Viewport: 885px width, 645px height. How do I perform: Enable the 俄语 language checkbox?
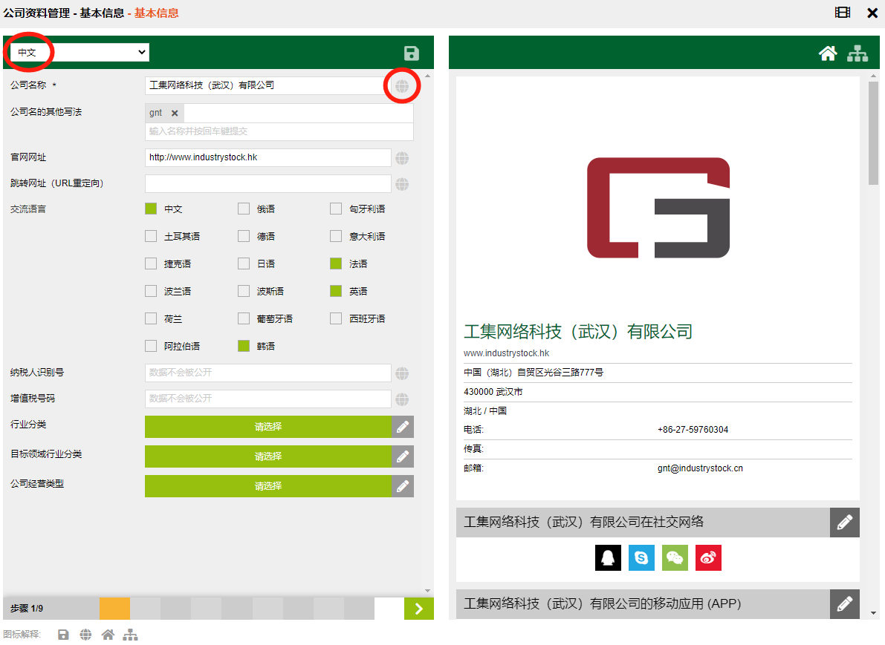(x=244, y=209)
